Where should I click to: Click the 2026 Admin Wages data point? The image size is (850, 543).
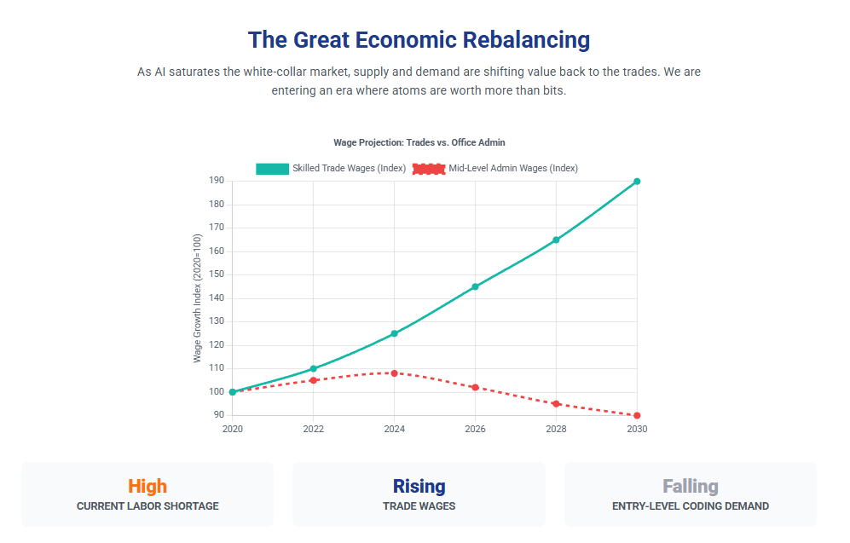pos(475,387)
